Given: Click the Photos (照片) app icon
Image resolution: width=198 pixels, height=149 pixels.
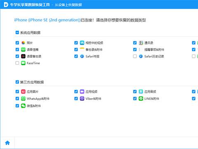Looking at the screenshot, I should [23, 43].
